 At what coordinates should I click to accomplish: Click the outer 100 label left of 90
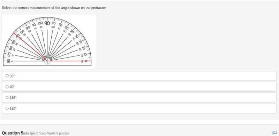pos(40,23)
